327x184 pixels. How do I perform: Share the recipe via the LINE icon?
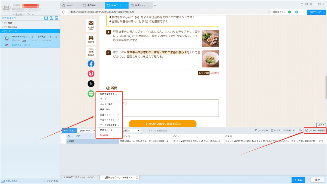pyautogui.click(x=91, y=94)
